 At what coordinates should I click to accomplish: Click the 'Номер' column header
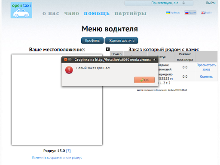pyautogui.click(x=116, y=54)
